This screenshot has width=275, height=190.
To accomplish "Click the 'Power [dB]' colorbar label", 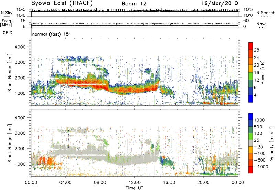I will (x=262, y=72).
